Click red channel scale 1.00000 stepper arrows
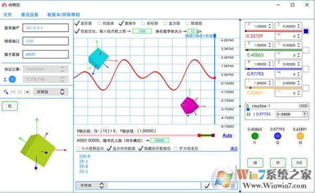The width and height of the screenshot is (315, 193). point(270,26)
